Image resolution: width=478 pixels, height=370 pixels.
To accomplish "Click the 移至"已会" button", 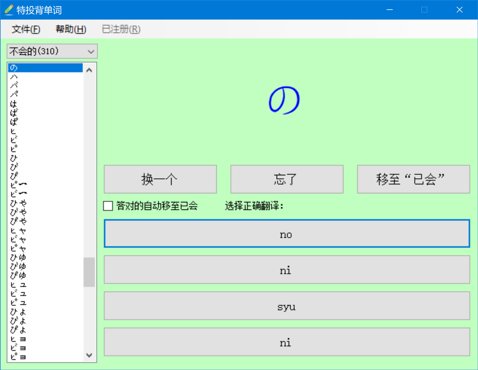I will pyautogui.click(x=414, y=179).
